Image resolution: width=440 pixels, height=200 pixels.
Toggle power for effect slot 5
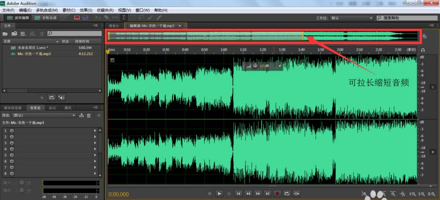point(12,155)
